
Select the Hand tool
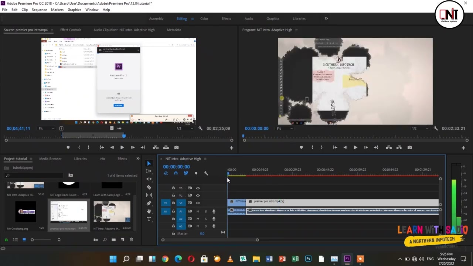(149, 211)
